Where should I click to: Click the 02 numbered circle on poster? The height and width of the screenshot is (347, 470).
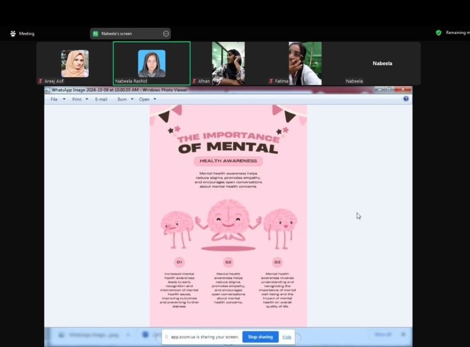point(228,262)
